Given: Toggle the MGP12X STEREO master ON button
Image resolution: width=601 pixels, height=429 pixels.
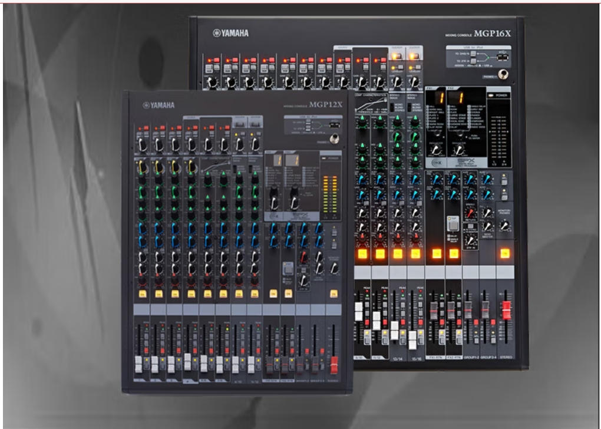Looking at the screenshot, I should (333, 294).
